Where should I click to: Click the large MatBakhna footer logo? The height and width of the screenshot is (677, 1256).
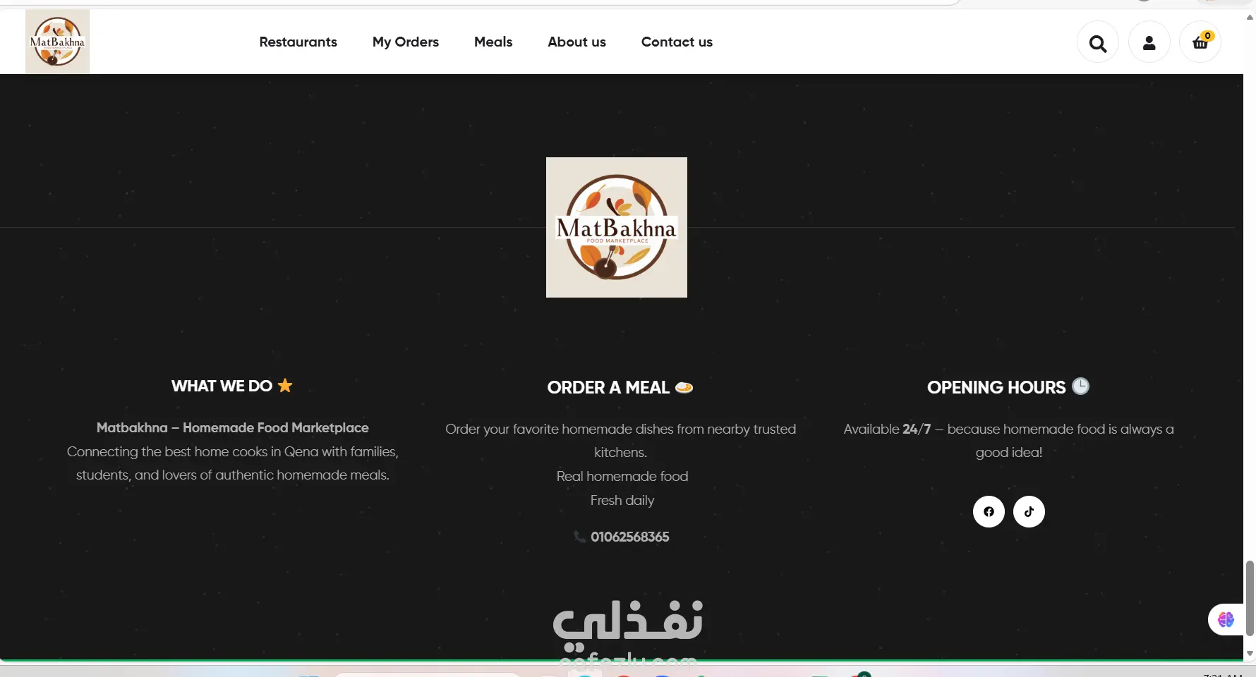[x=617, y=227]
